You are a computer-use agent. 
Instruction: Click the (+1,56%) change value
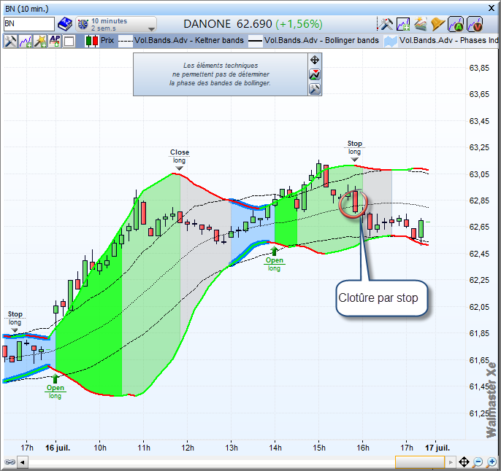tap(299, 24)
